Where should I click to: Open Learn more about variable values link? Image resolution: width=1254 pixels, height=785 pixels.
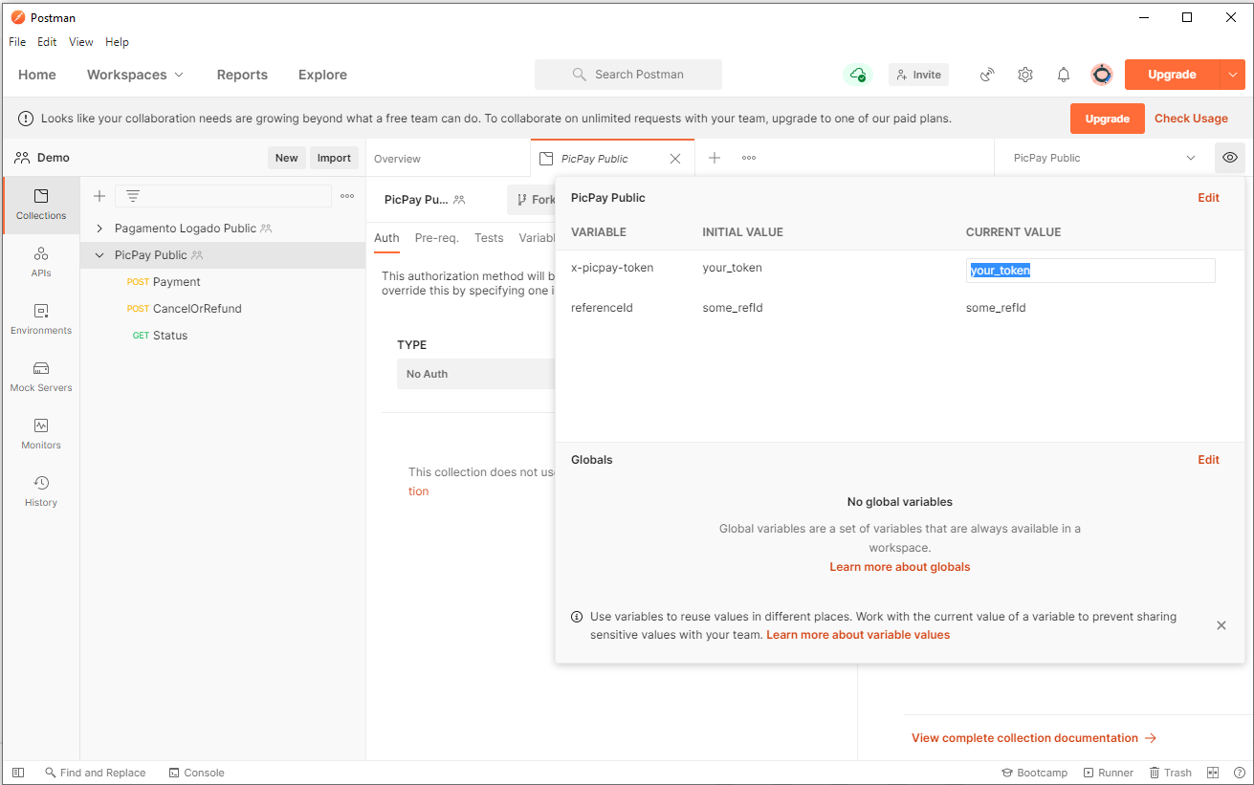click(x=858, y=635)
